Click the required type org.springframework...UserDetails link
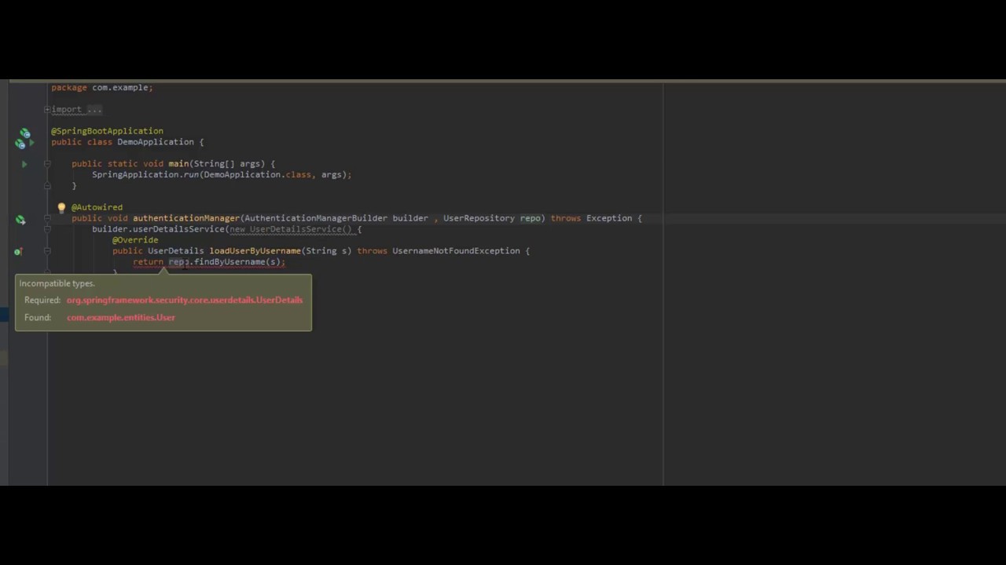The width and height of the screenshot is (1006, 565). 185,300
